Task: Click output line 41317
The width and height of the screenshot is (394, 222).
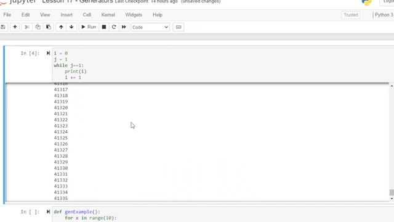Action: pos(61,89)
